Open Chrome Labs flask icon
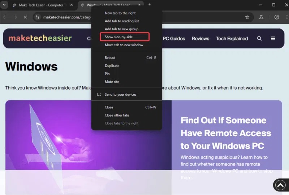This screenshot has height=195, width=289. (261, 17)
